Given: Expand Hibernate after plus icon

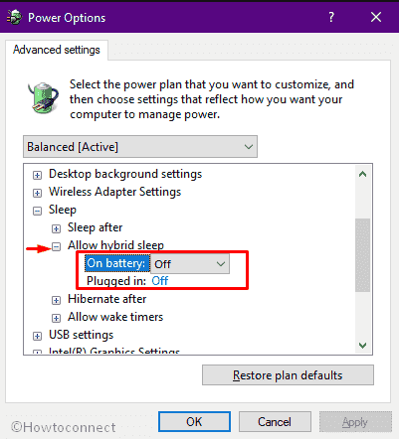Looking at the screenshot, I should [x=56, y=300].
